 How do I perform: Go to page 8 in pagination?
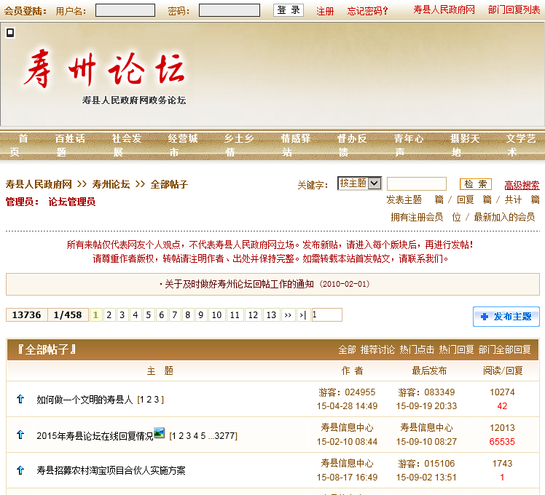tap(188, 314)
